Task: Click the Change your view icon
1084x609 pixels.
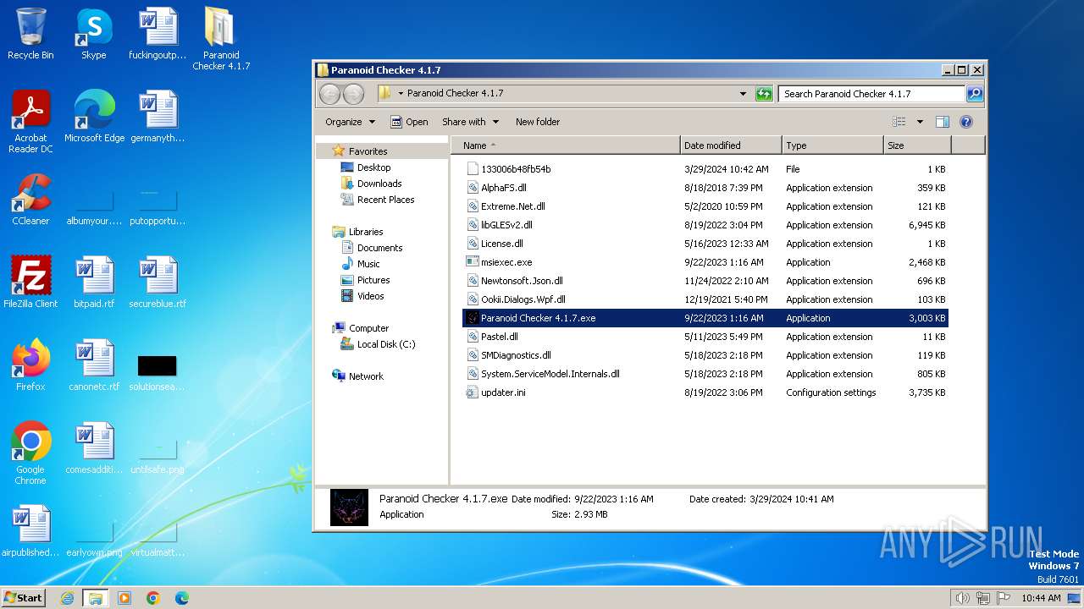Action: coord(899,122)
